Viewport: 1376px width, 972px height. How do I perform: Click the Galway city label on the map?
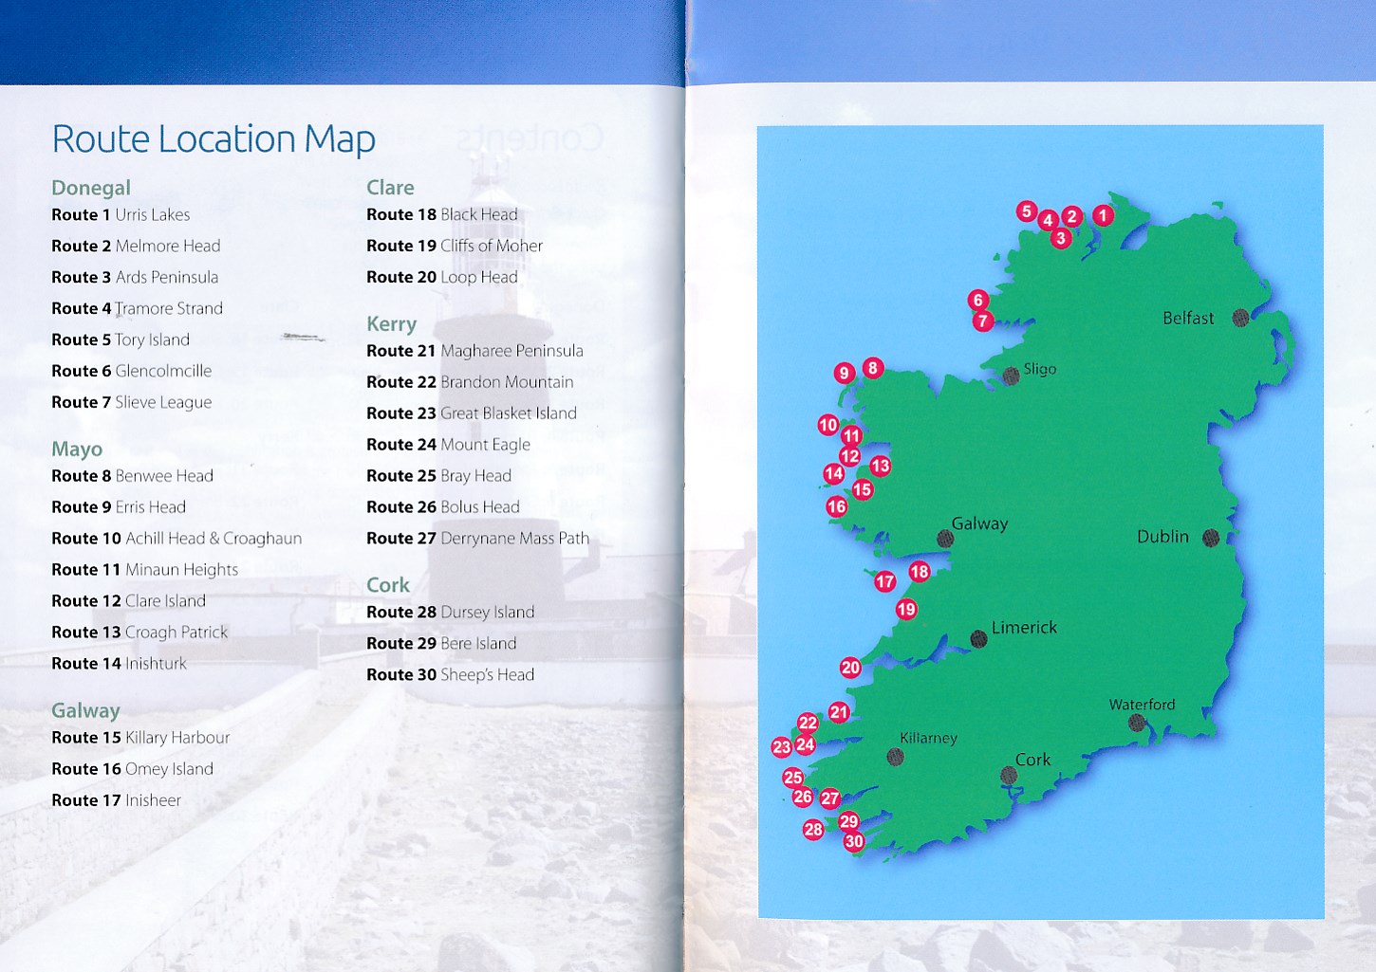click(979, 523)
